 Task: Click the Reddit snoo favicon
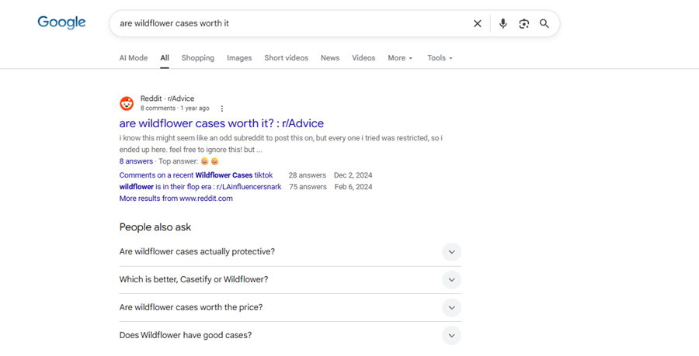pyautogui.click(x=127, y=103)
